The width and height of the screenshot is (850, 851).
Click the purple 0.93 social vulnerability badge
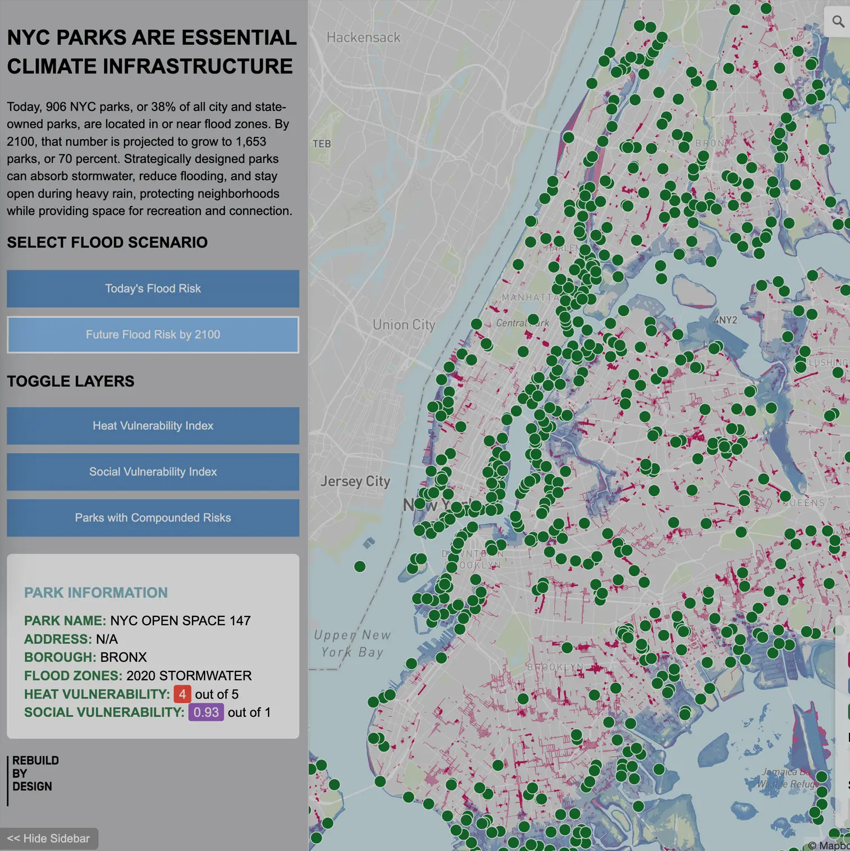point(206,712)
